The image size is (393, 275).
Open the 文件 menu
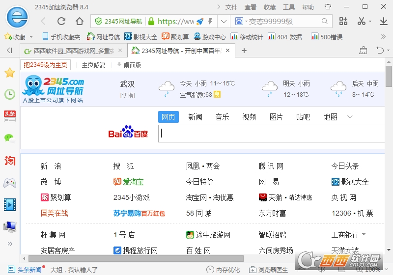pos(231,7)
